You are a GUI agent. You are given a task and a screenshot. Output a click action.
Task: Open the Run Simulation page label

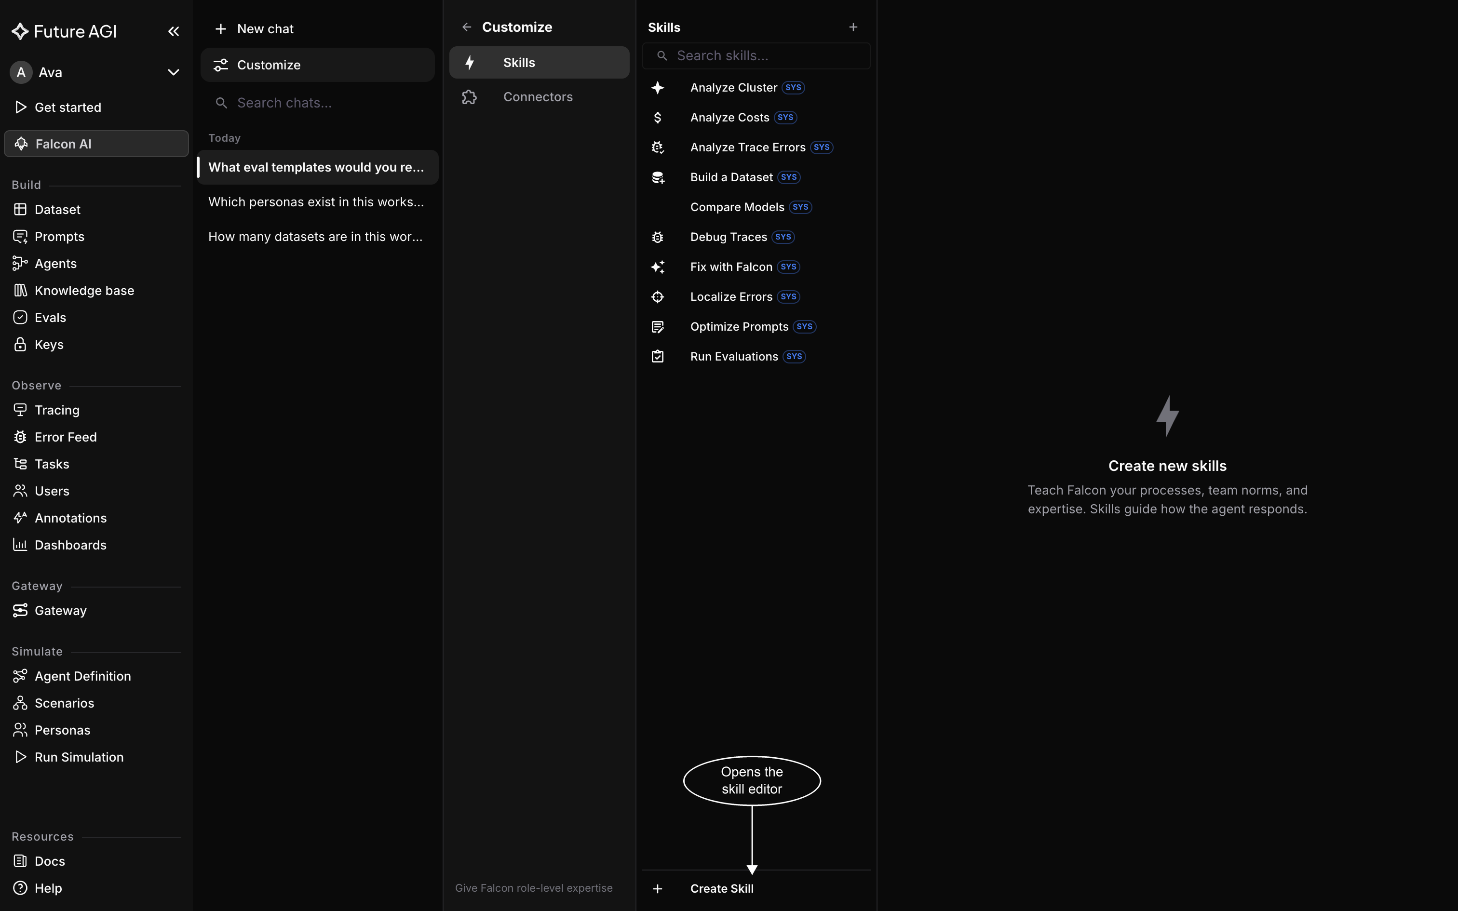79,757
